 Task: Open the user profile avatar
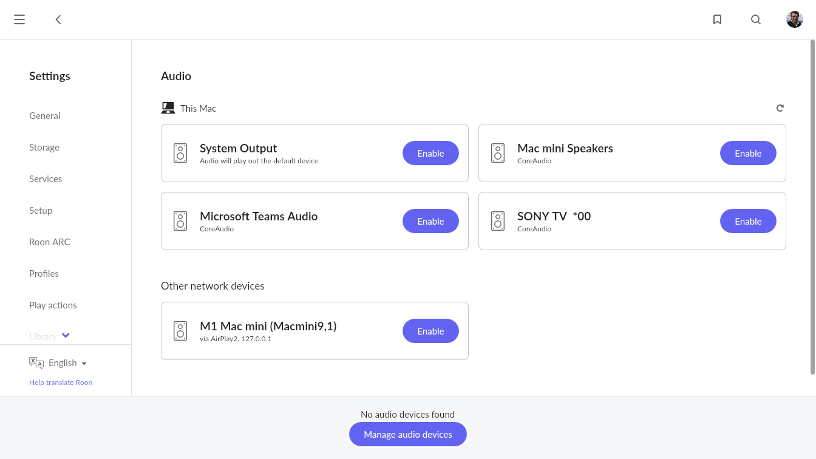(795, 19)
